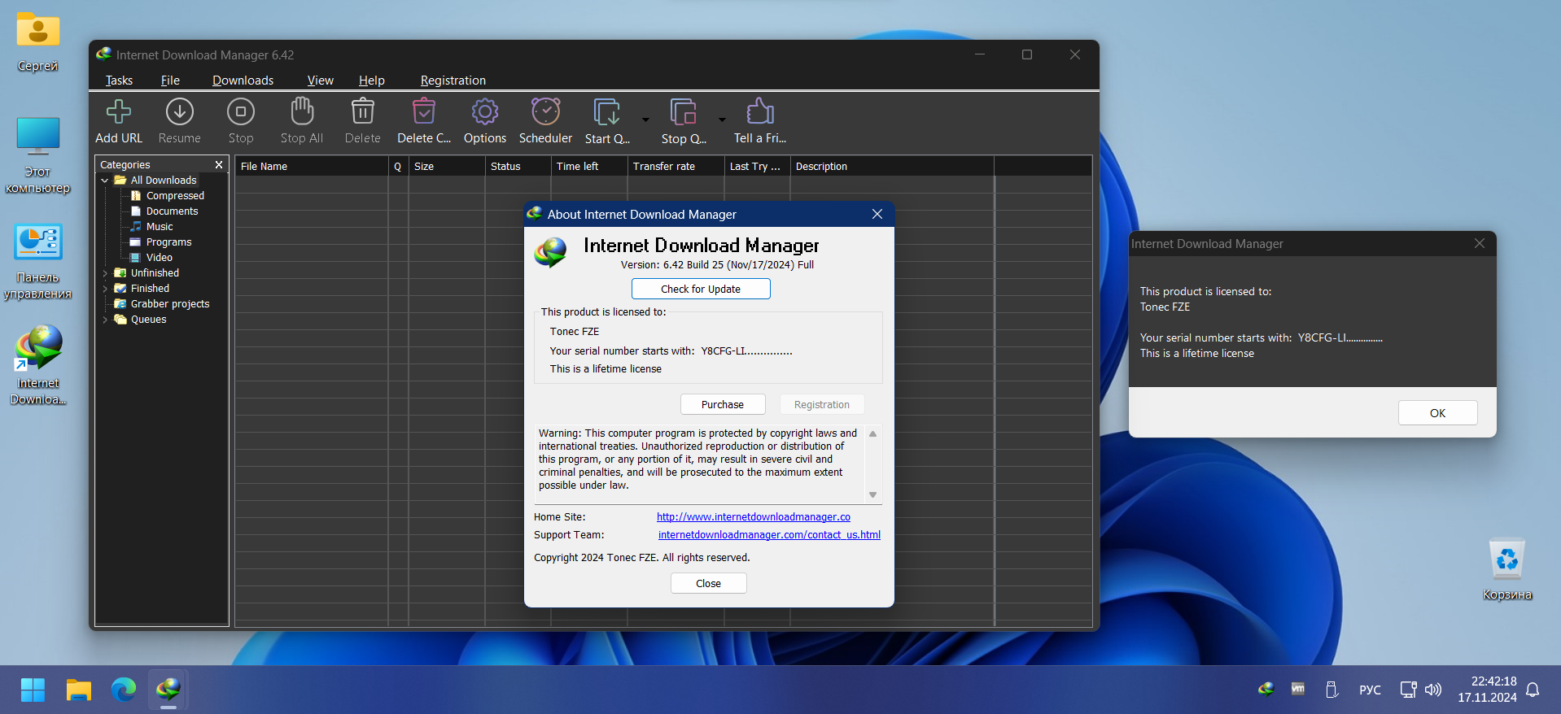Sort by Size column header
Screen dimensions: 1561x714
[446, 166]
